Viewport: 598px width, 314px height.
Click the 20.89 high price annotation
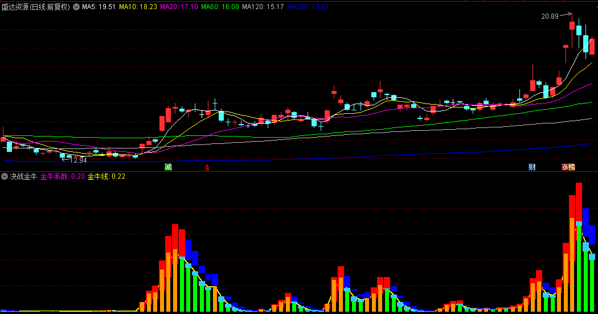point(550,16)
